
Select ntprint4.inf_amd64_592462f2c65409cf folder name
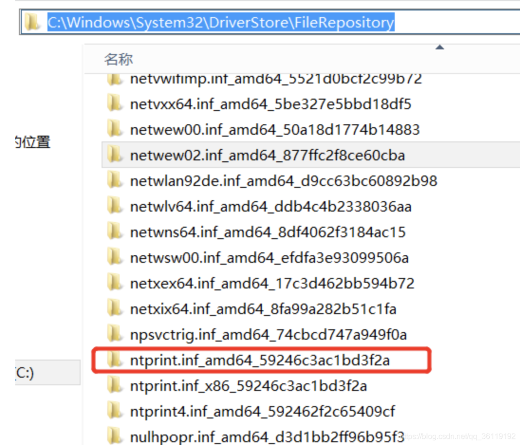[262, 412]
